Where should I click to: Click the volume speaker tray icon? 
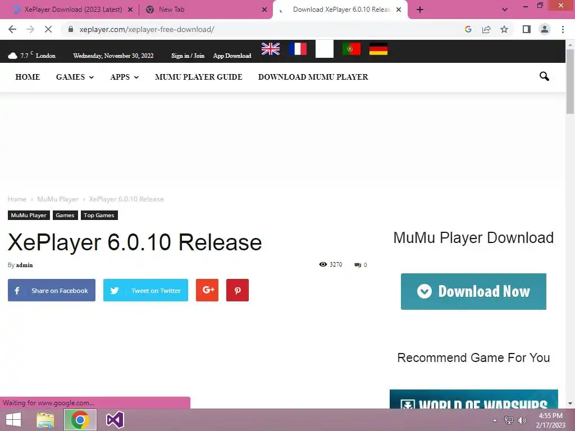click(x=522, y=420)
